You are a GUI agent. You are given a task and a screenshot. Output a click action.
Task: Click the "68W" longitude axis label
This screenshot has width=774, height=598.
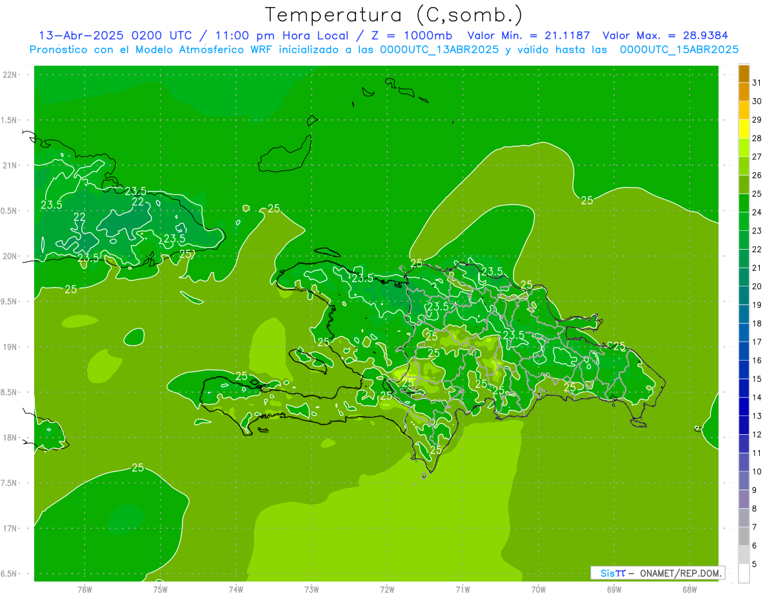click(690, 589)
